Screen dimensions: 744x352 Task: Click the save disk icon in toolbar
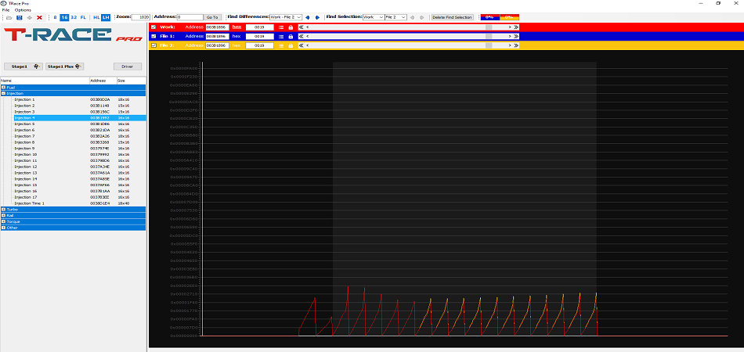[x=19, y=16]
